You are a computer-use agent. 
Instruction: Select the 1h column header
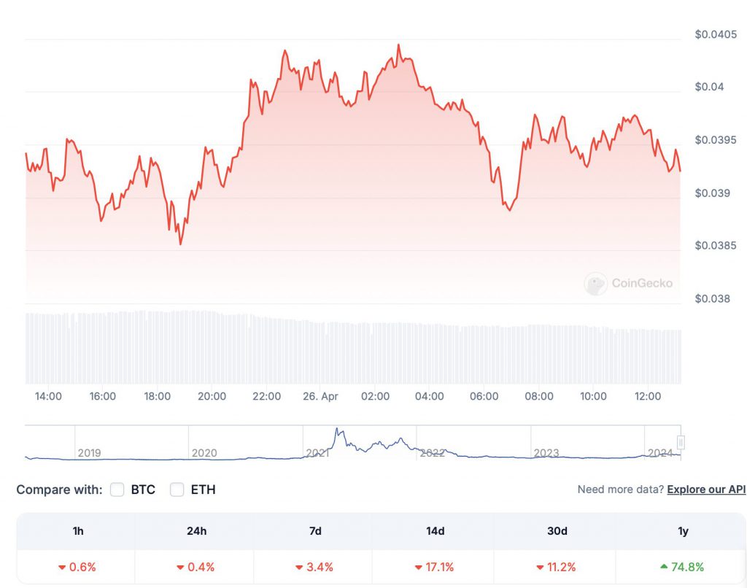tap(78, 531)
